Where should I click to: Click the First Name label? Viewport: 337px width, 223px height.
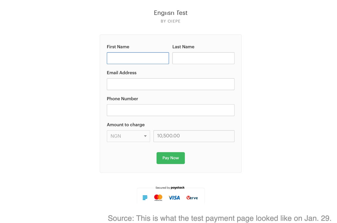pos(118,47)
